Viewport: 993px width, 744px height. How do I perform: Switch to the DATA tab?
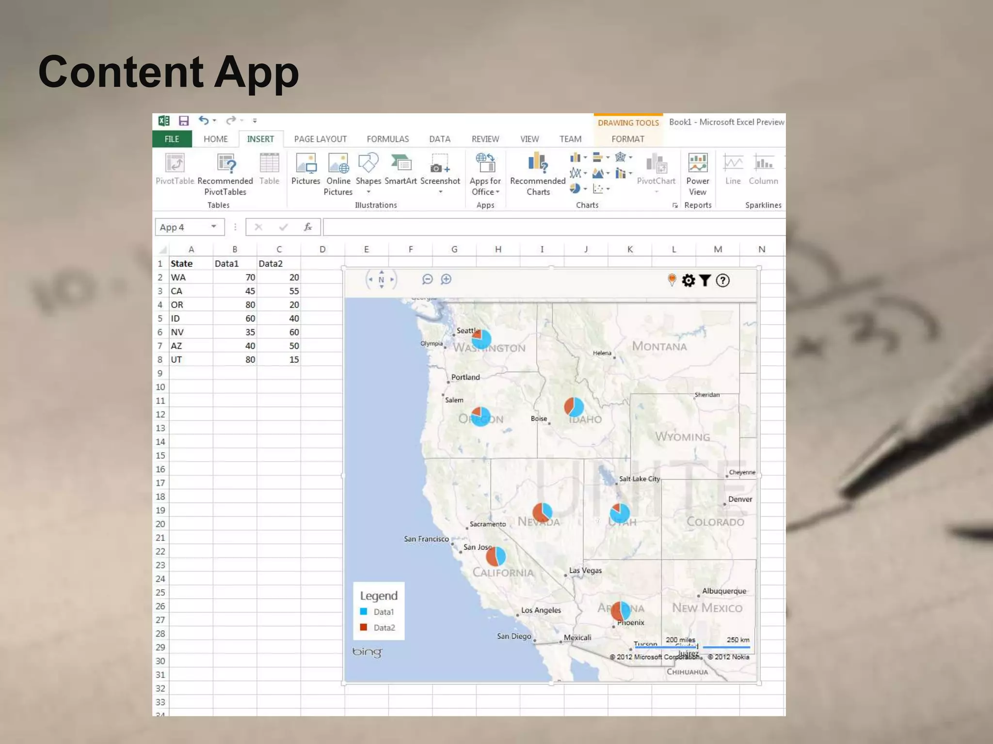pos(439,139)
